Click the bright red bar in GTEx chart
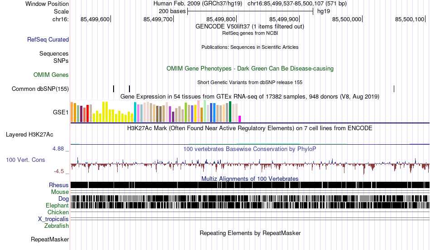Image resolution: width=430 pixels, height=250 pixels. 87,113
